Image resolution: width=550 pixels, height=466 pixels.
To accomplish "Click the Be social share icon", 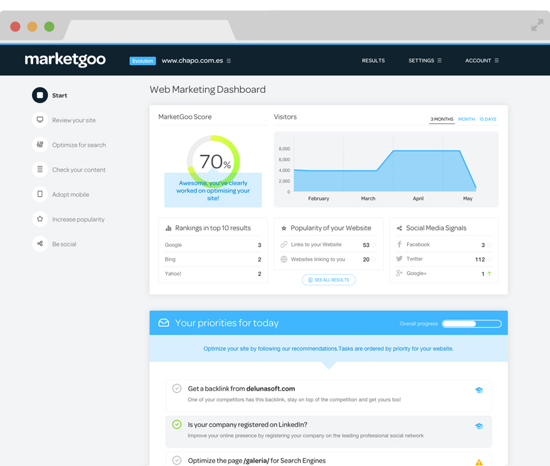I will click(40, 244).
